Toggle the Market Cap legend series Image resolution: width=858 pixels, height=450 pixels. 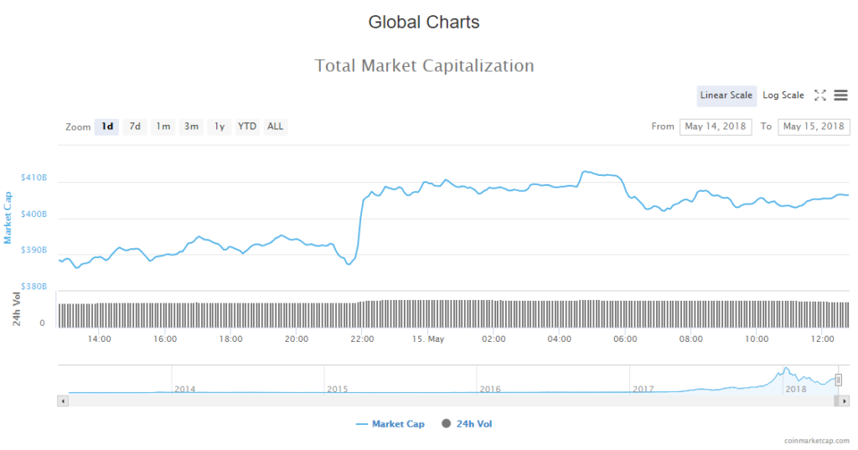point(390,424)
